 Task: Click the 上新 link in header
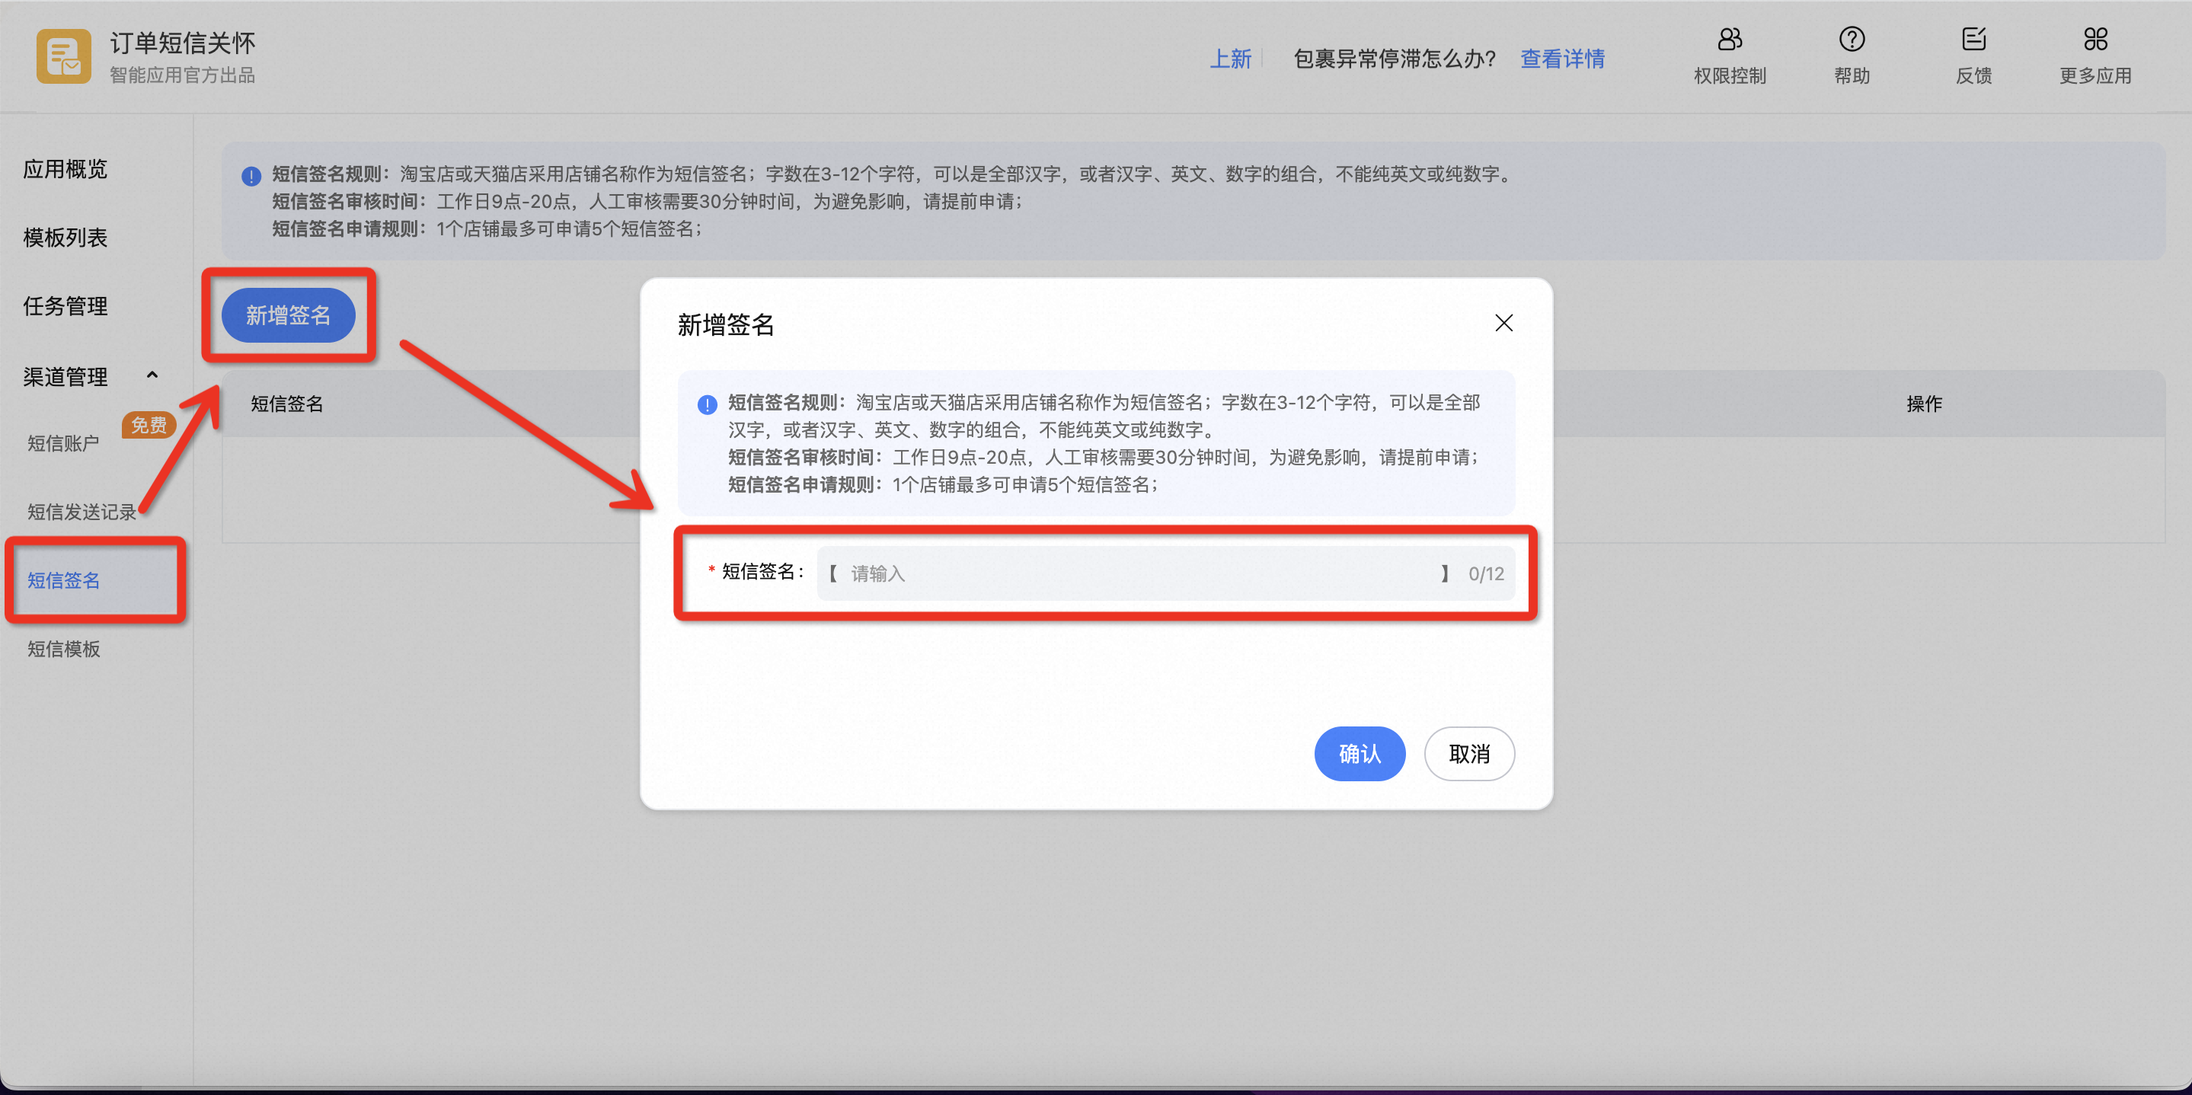pyautogui.click(x=1231, y=59)
